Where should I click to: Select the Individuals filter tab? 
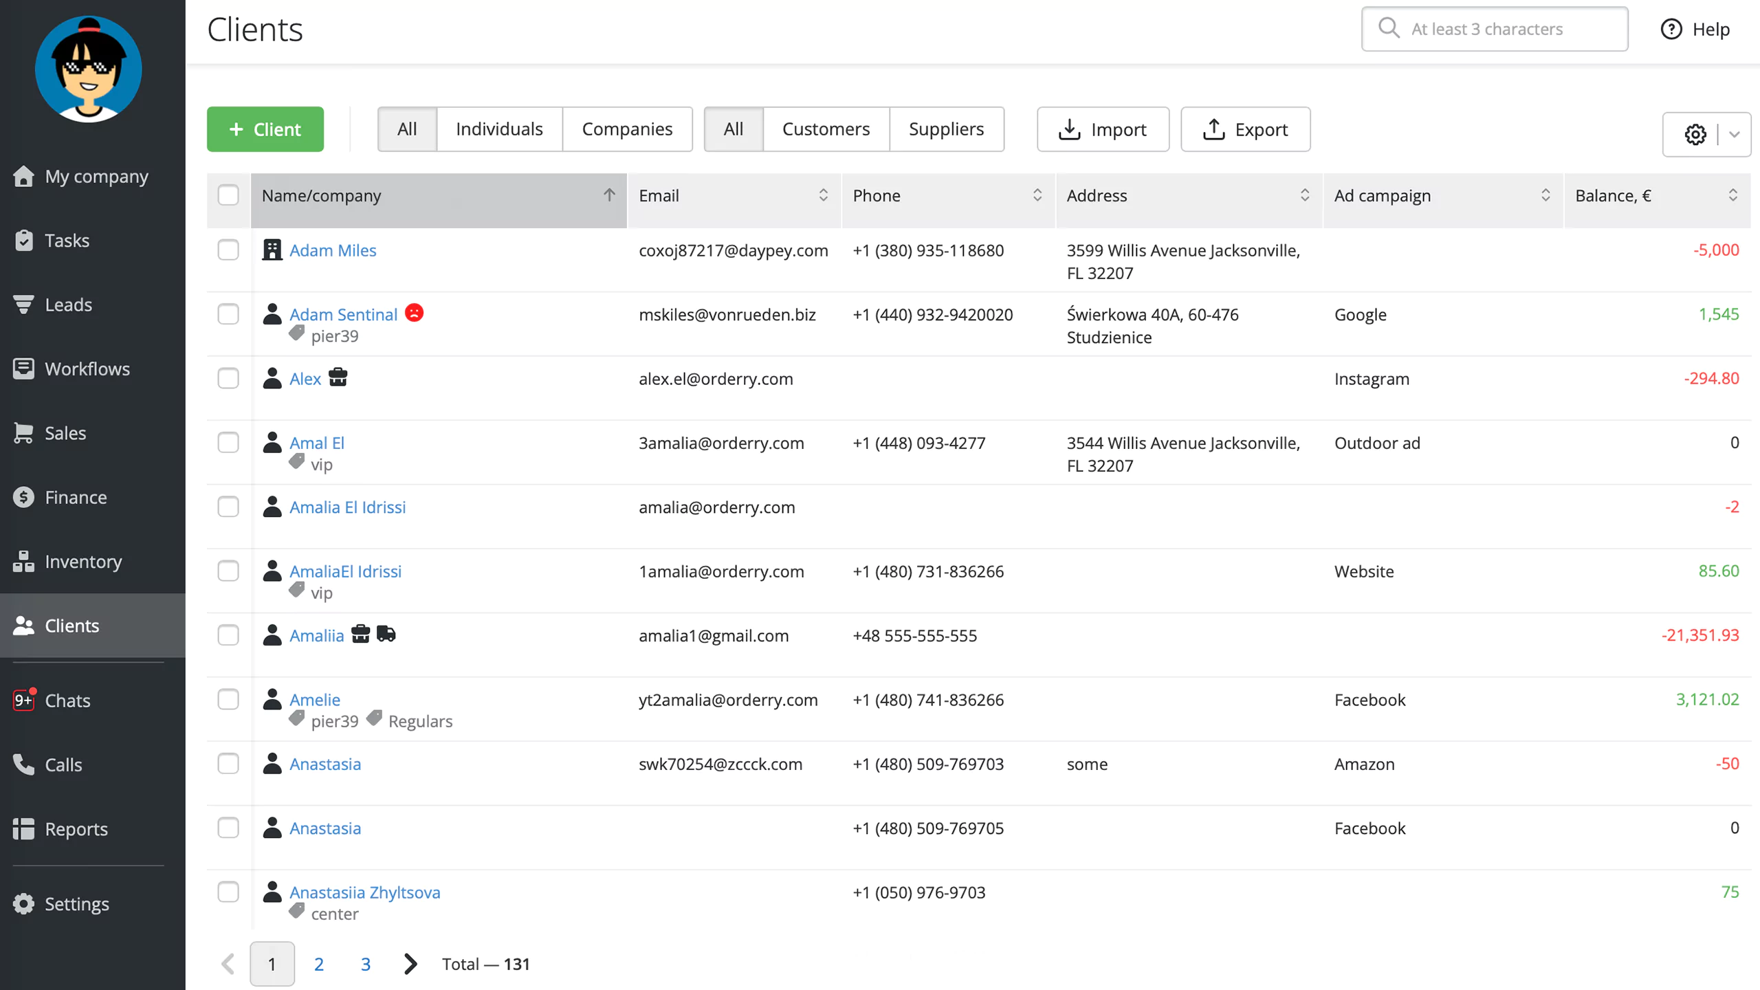pos(499,129)
